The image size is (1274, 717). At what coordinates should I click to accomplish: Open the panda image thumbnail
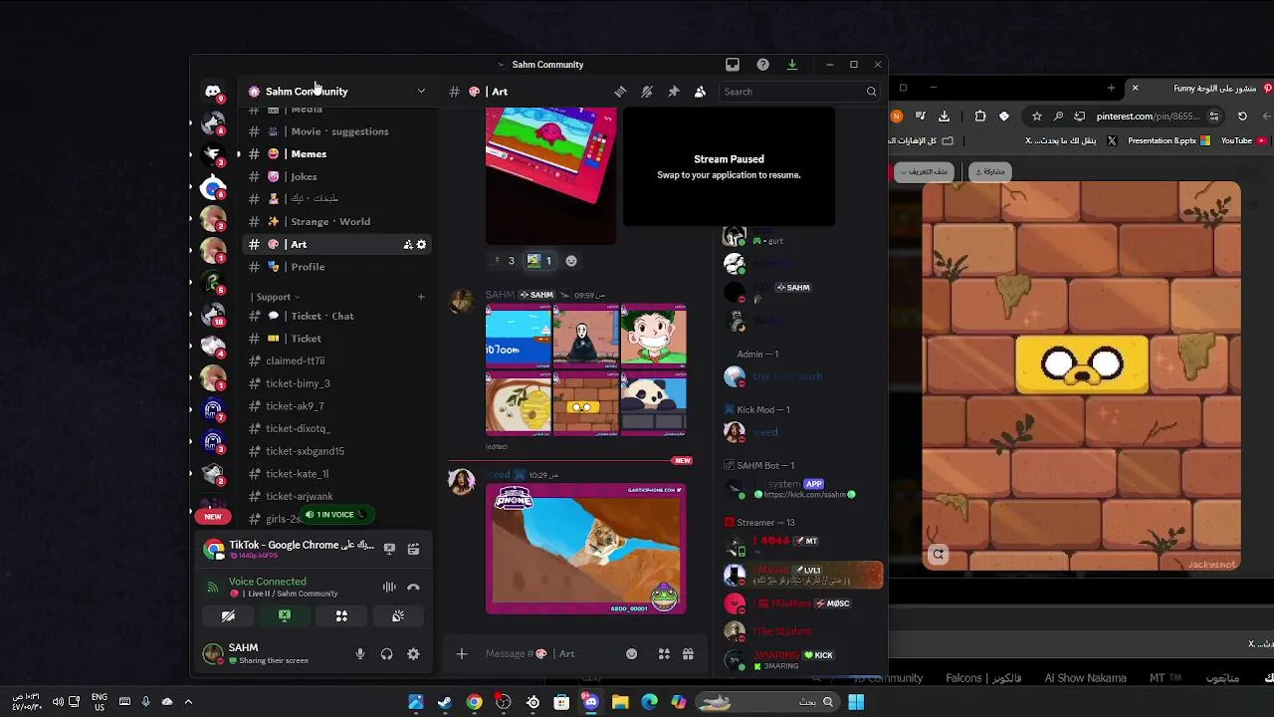click(653, 404)
